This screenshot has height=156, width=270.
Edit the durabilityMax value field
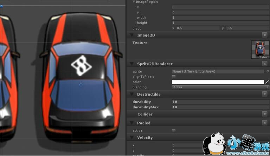coord(220,107)
